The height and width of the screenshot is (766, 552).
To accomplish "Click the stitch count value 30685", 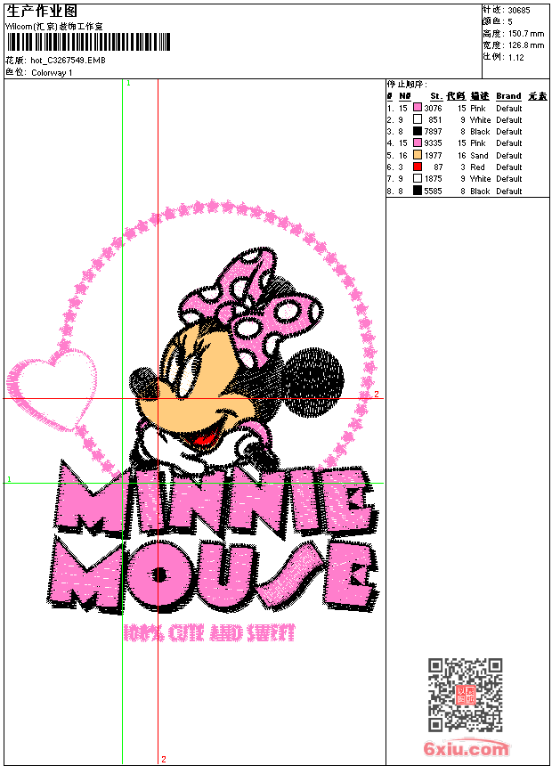I will point(519,10).
